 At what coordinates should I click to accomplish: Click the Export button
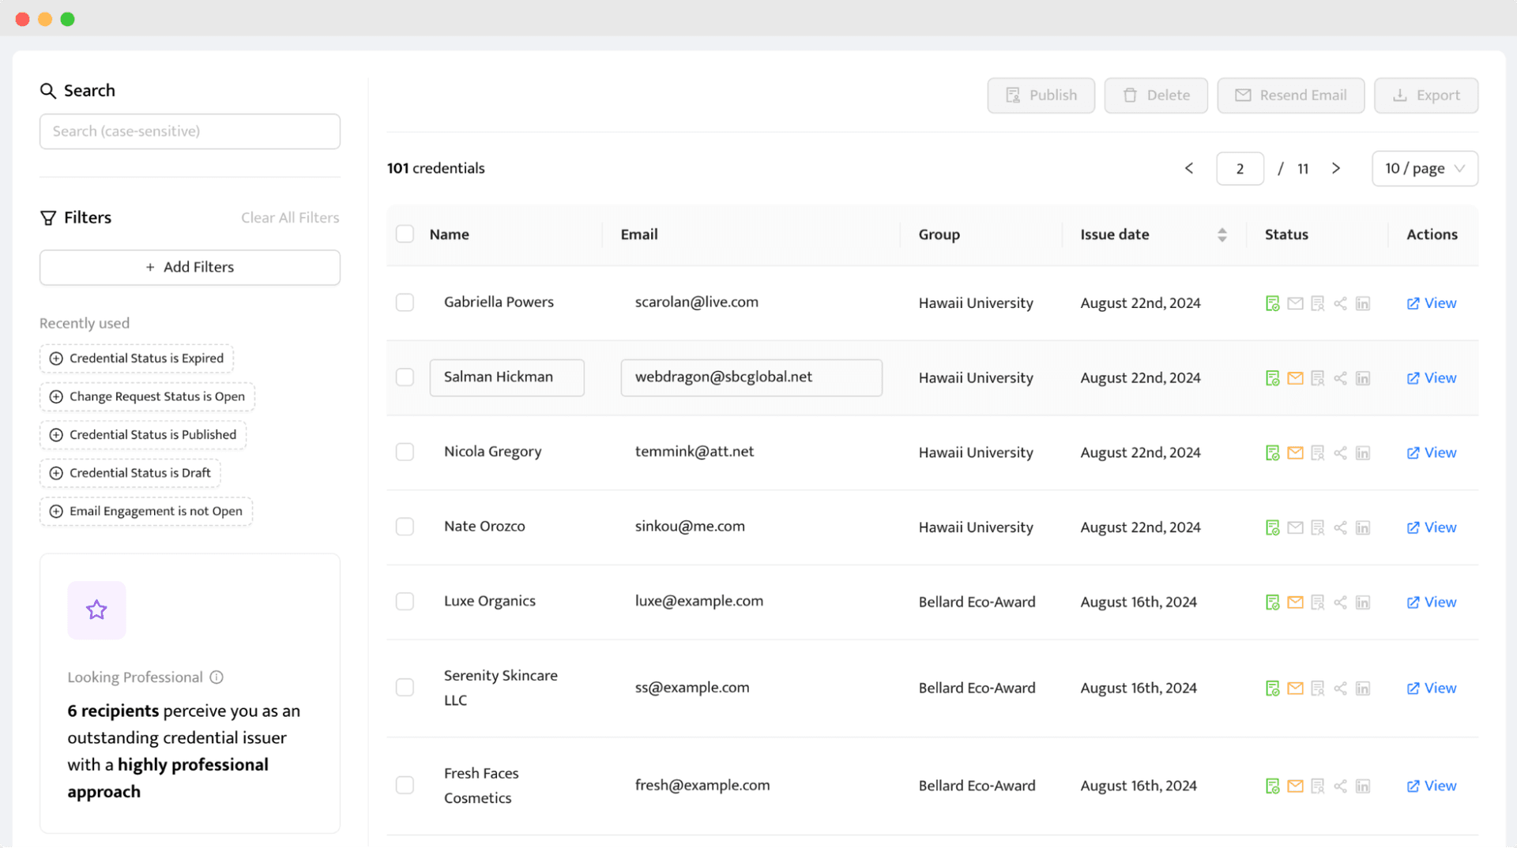pos(1426,96)
